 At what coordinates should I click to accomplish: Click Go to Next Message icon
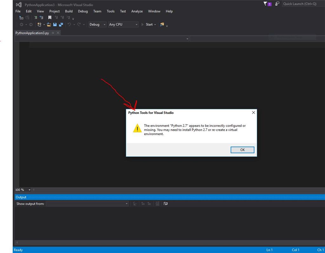149,204
